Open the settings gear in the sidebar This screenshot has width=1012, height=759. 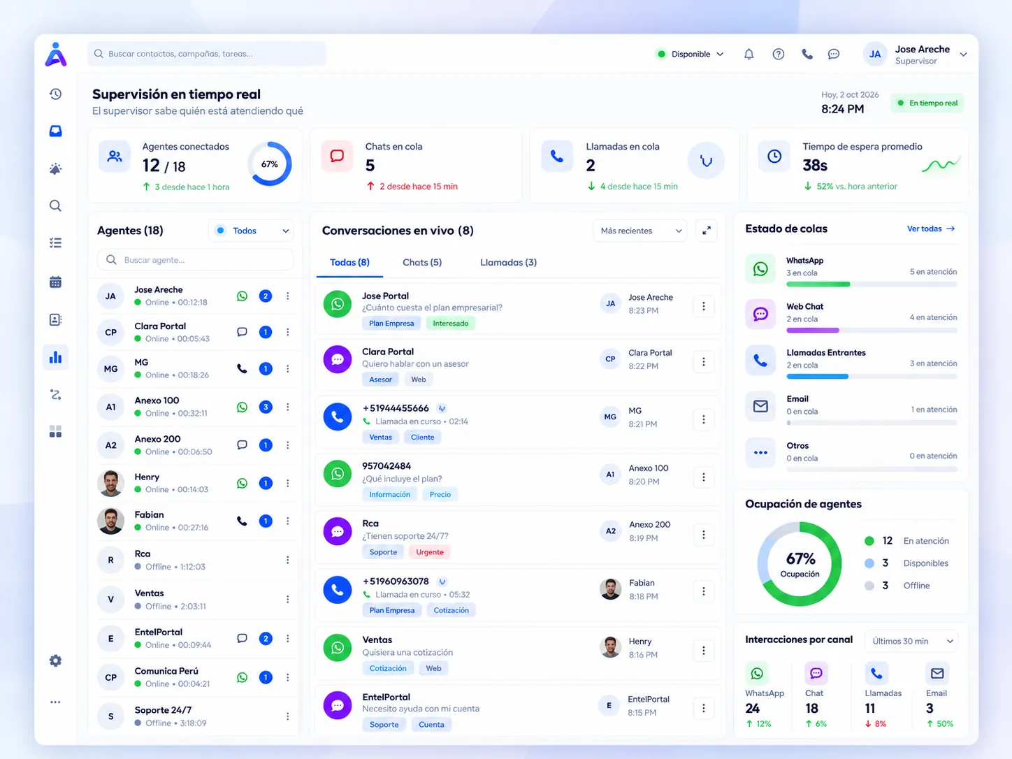(x=56, y=661)
